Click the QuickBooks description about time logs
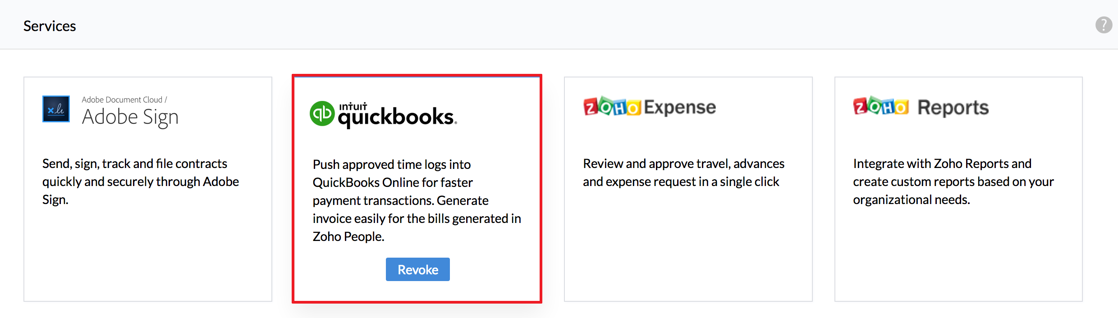The width and height of the screenshot is (1118, 318). [x=417, y=200]
